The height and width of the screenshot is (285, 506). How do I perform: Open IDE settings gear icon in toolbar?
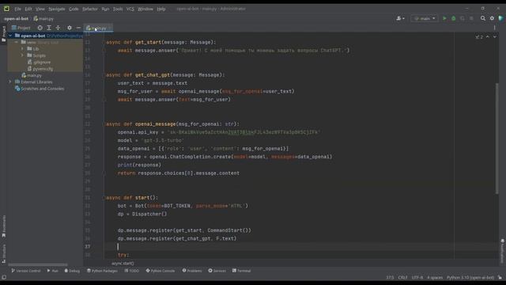pos(492,18)
